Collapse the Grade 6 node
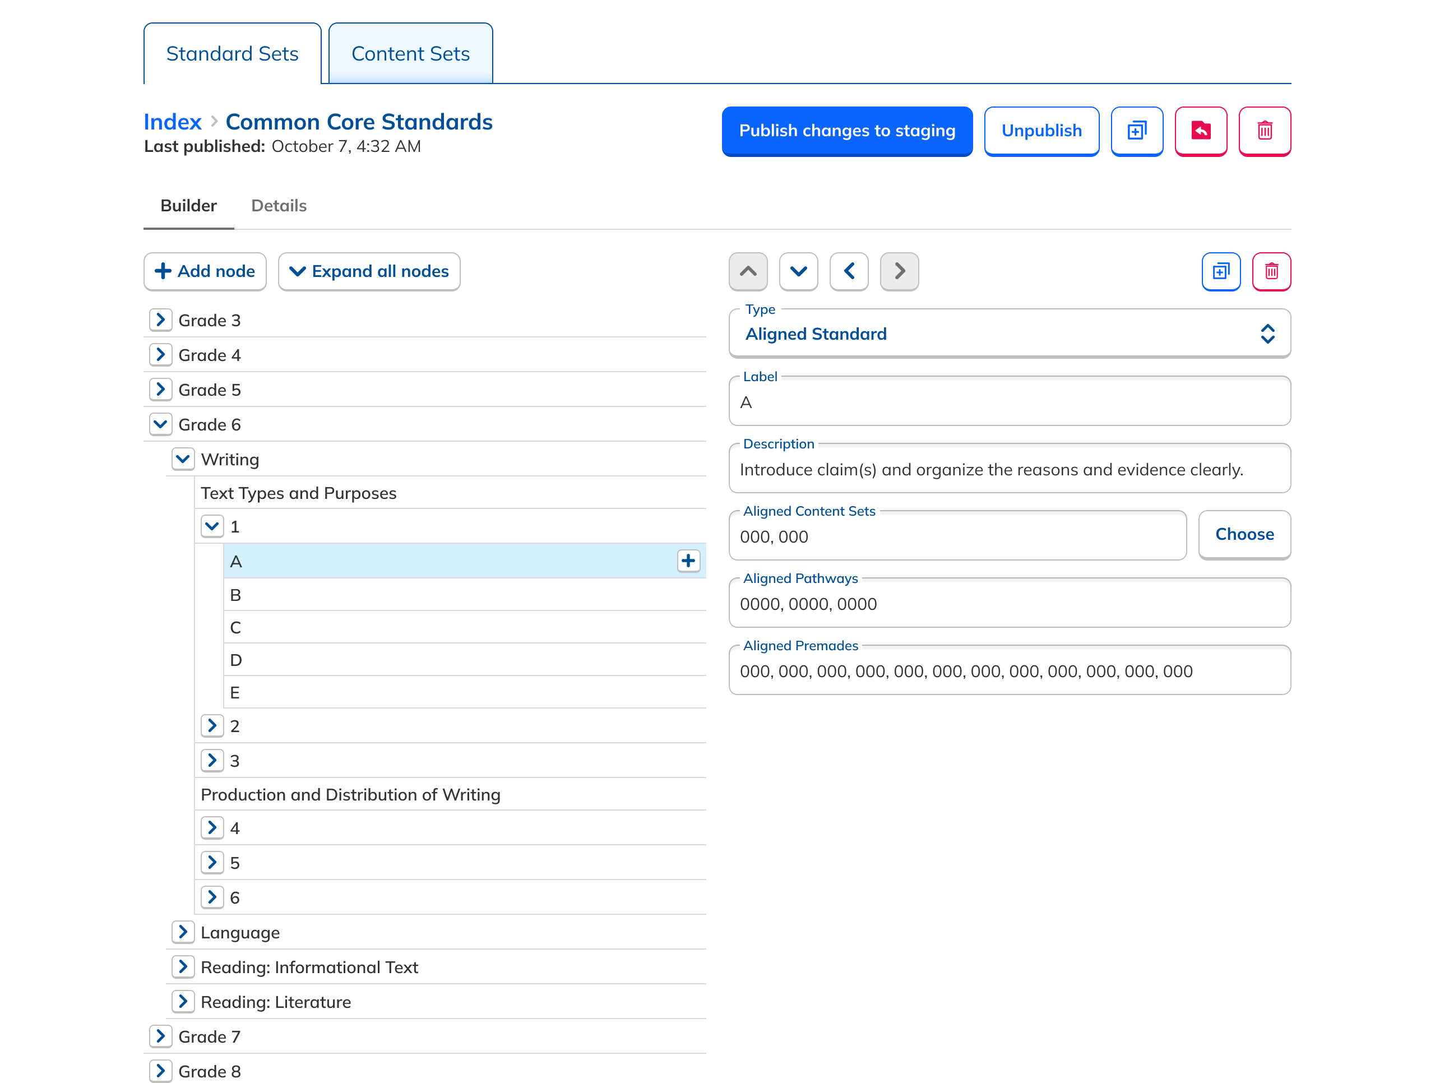Screen dimensions: 1435x1083 pyautogui.click(x=160, y=424)
